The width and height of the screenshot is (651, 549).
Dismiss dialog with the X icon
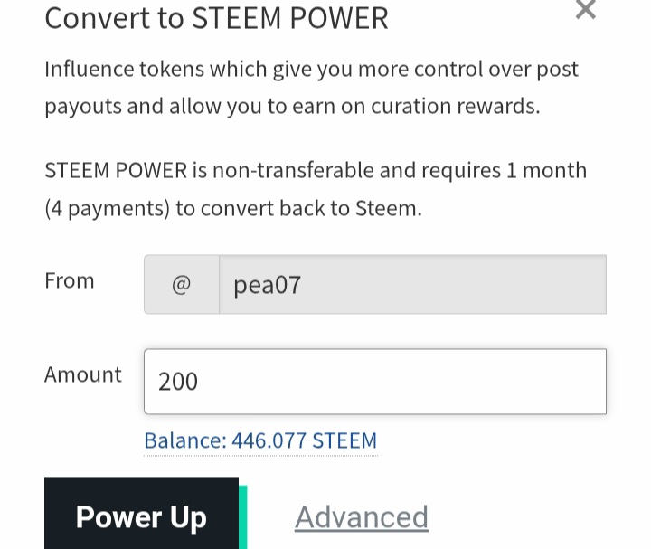tap(585, 9)
